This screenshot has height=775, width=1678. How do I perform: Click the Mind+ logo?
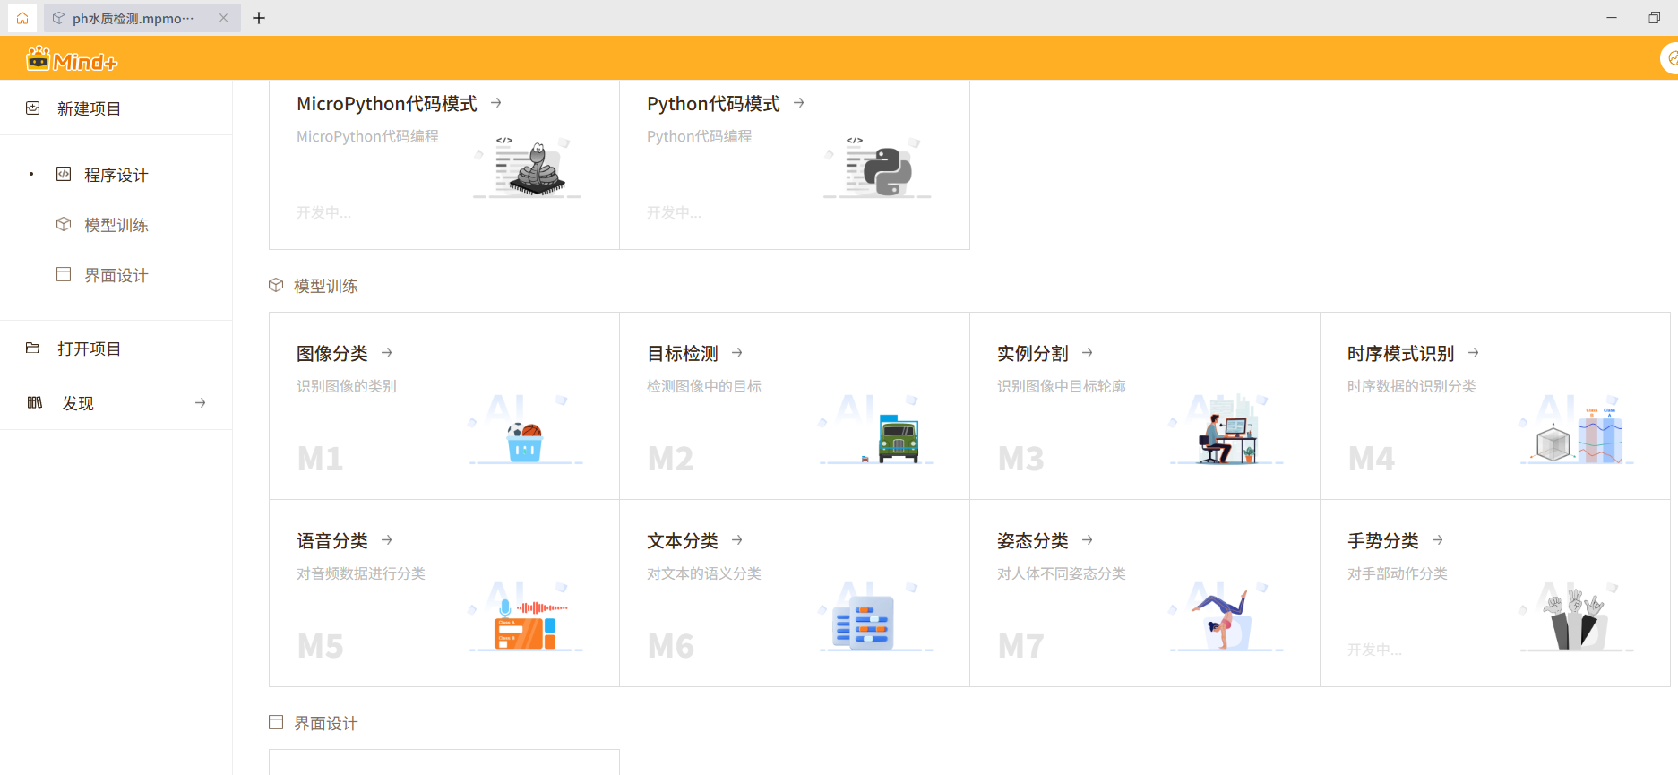click(x=73, y=60)
